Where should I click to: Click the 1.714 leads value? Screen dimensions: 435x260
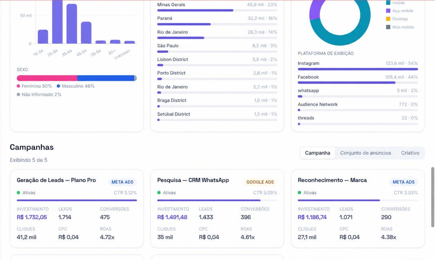click(x=65, y=217)
